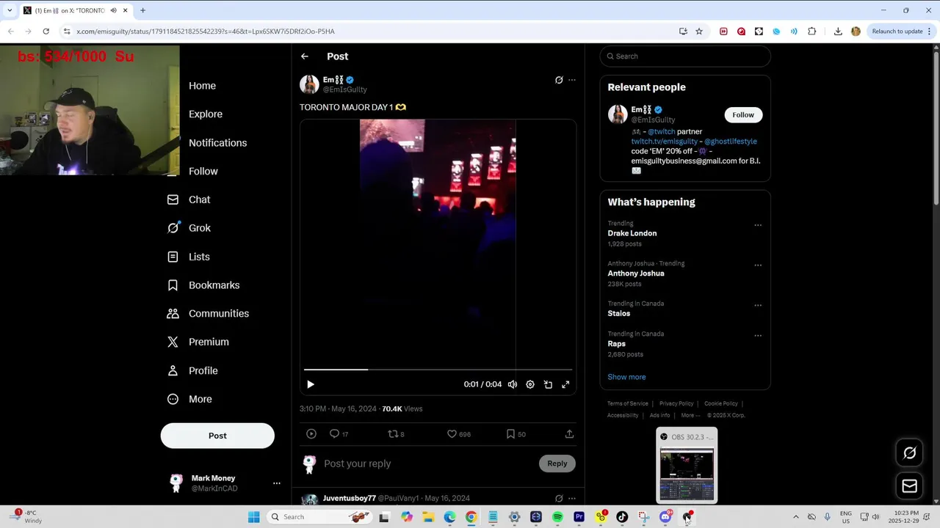The height and width of the screenshot is (528, 940).
Task: Click the Grok icon on EmIsGuilty's post
Action: 559,80
